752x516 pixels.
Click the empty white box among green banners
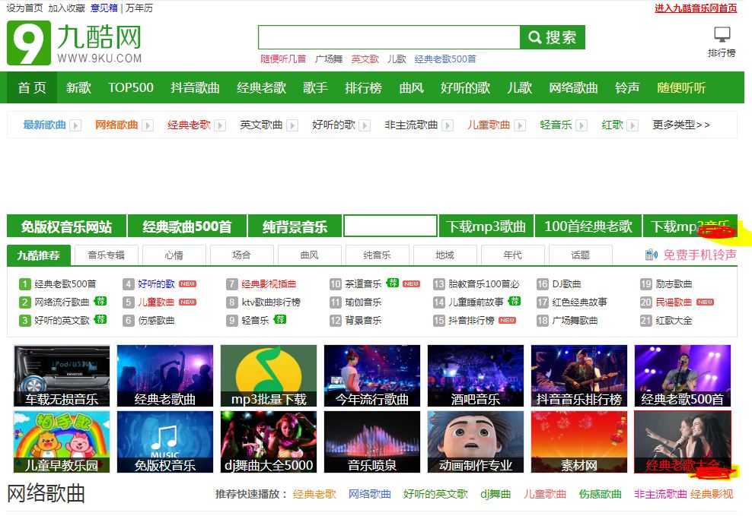(390, 226)
